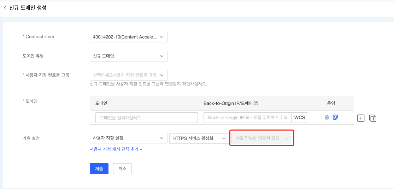This screenshot has width=394, height=189.
Task: Open the Contract-item dropdown
Action: 128,37
